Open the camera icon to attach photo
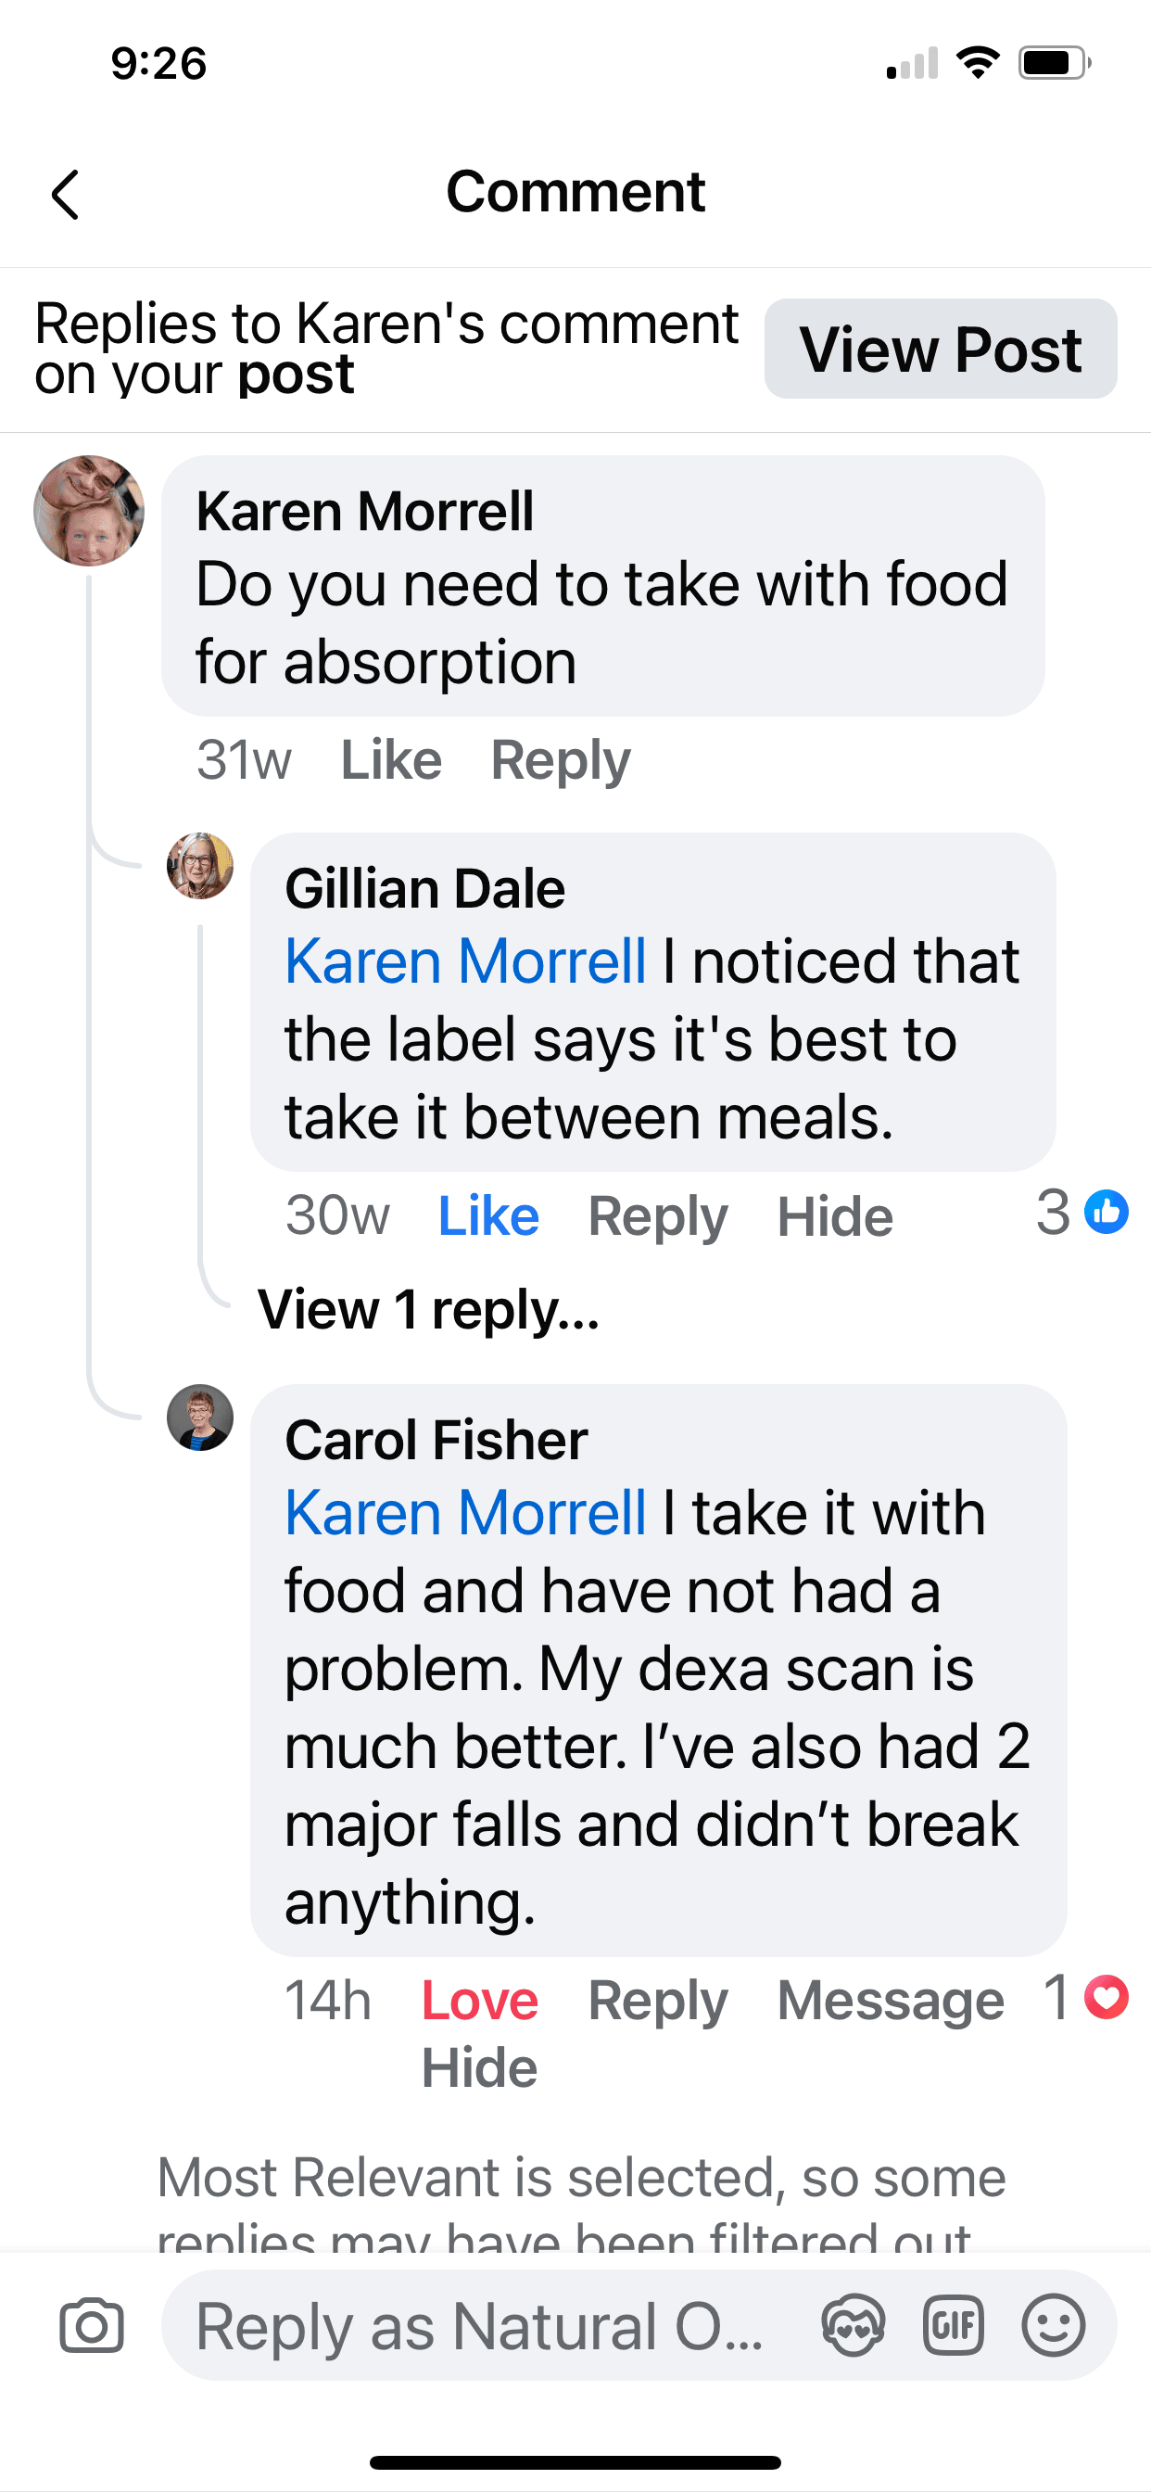 coord(92,2324)
